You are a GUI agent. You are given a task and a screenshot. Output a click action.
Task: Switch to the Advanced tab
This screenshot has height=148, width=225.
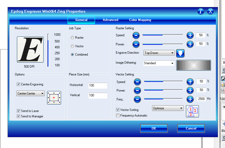pos(110,20)
